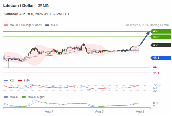Click the blue 45.1 pivot price tag
The width and height of the screenshot is (172, 116).
tap(161, 58)
